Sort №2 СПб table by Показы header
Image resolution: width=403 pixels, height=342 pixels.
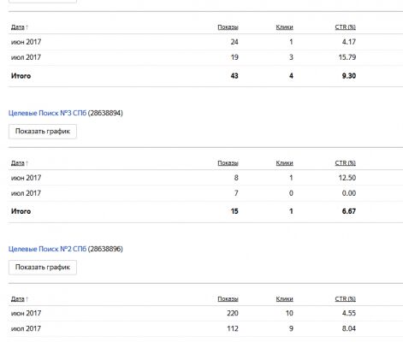pyautogui.click(x=228, y=299)
